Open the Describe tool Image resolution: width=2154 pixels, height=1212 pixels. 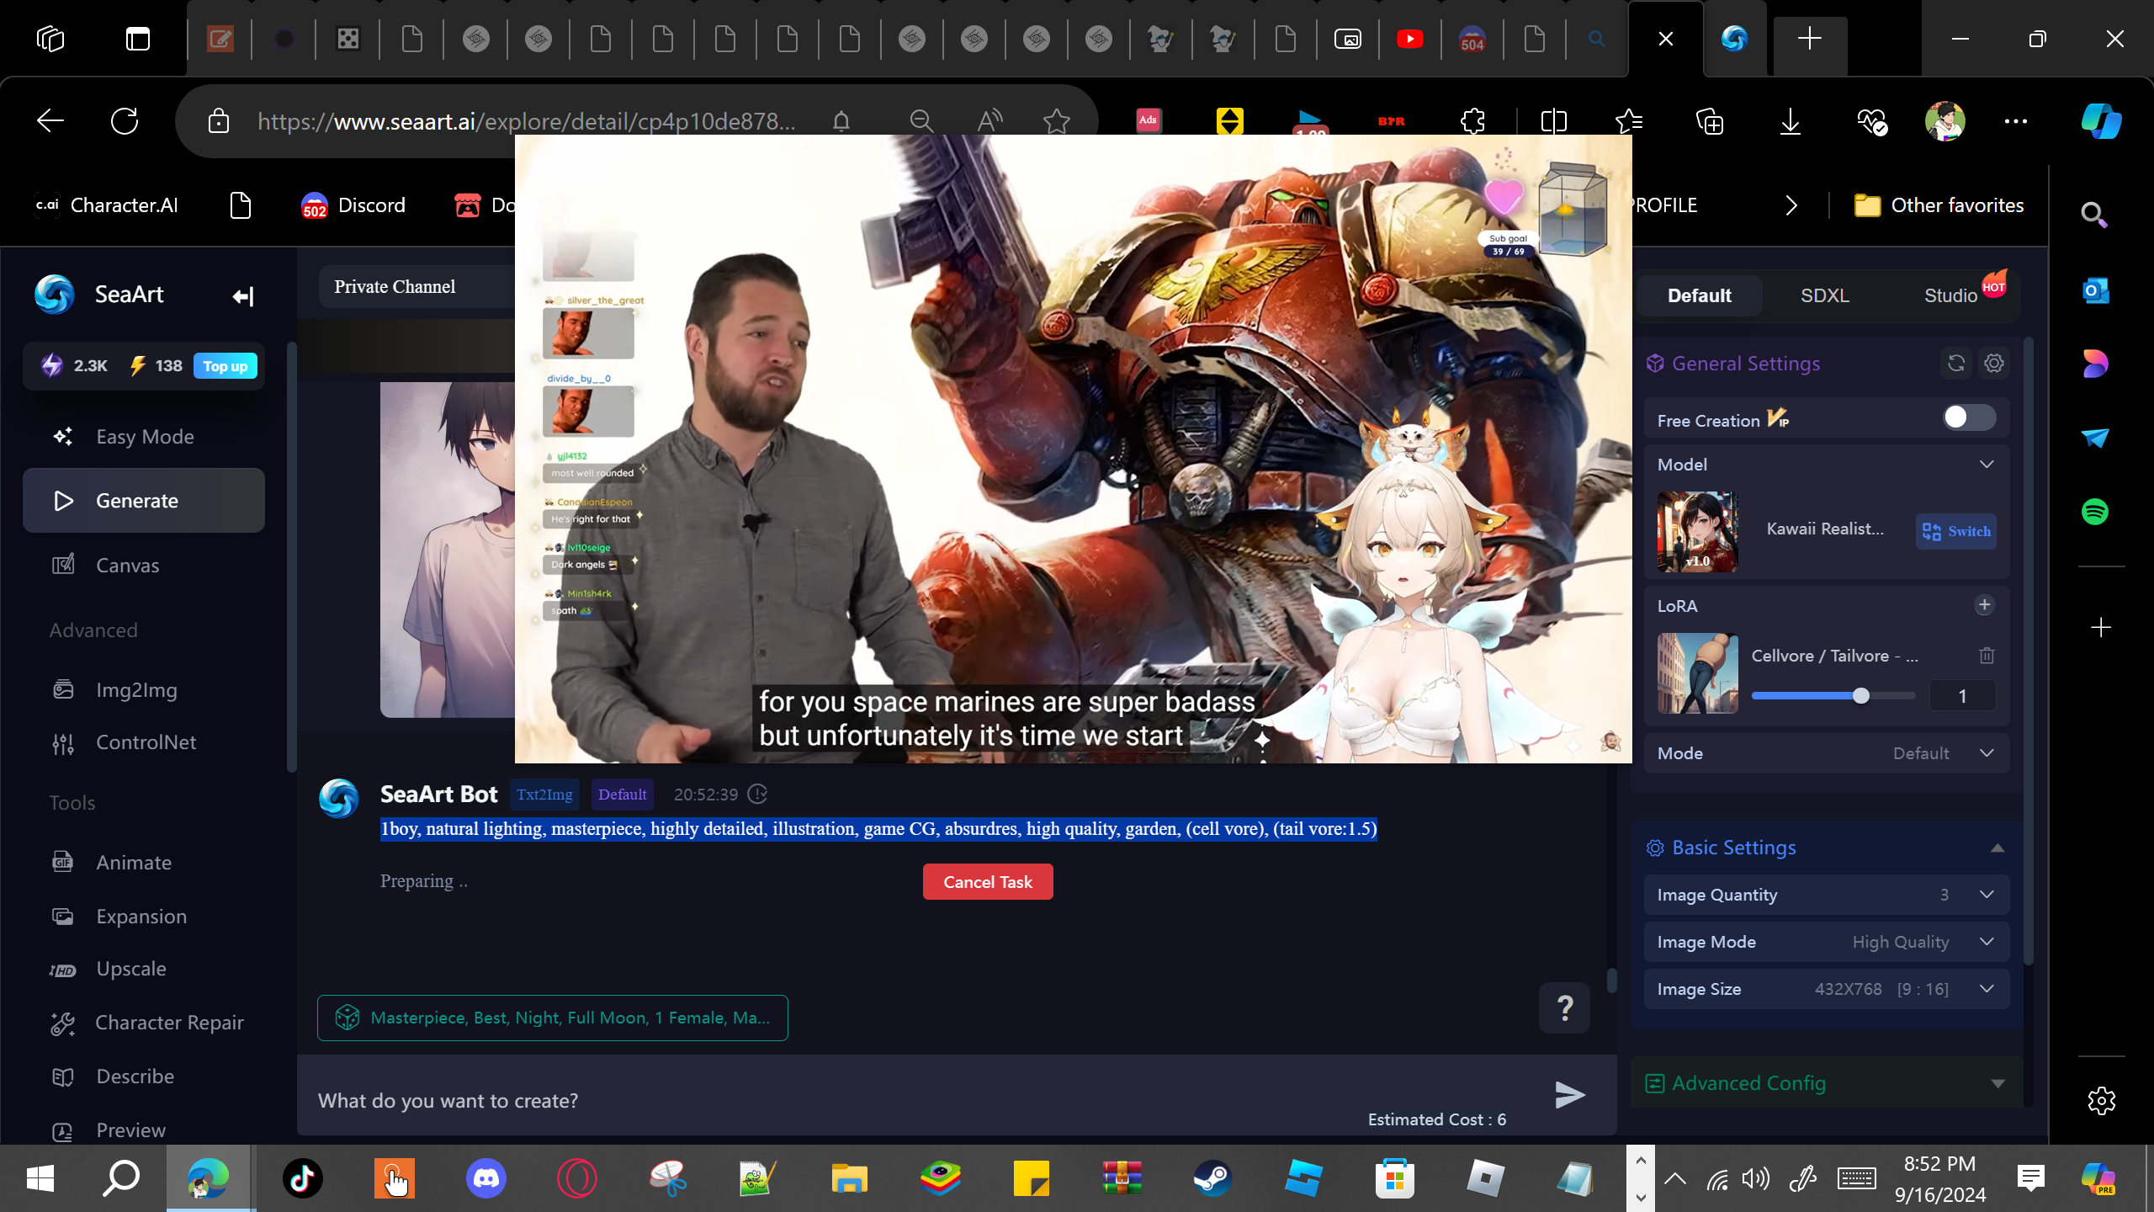point(144,1076)
